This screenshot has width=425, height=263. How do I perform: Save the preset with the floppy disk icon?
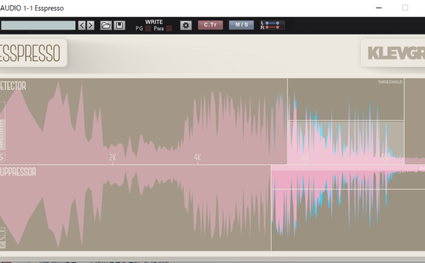point(120,25)
